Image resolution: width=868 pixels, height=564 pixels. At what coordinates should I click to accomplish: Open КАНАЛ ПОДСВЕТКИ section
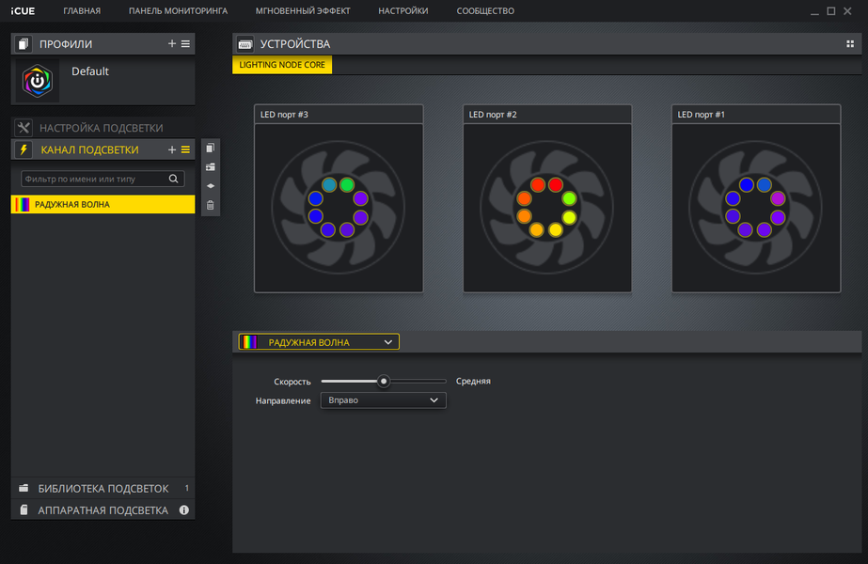click(89, 149)
